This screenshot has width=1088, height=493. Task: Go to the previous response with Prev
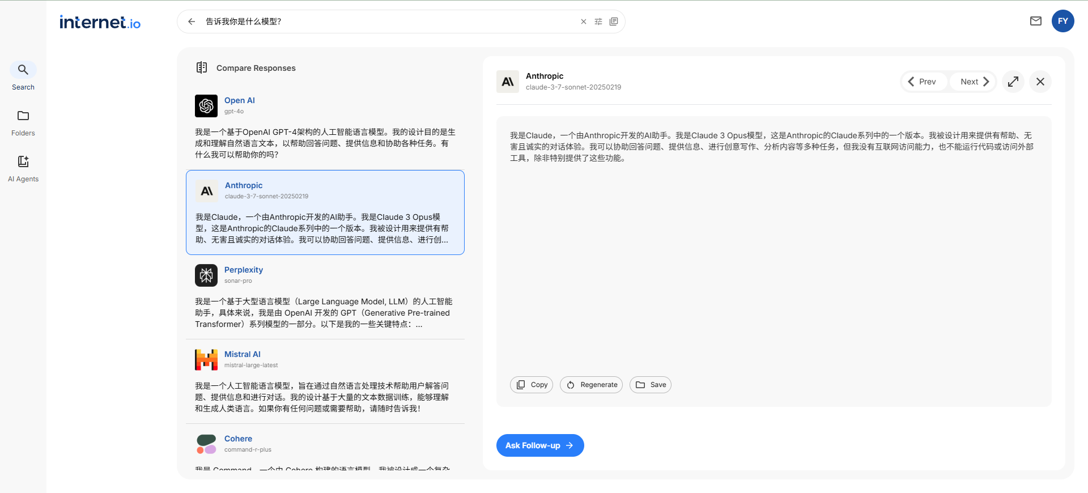(924, 82)
